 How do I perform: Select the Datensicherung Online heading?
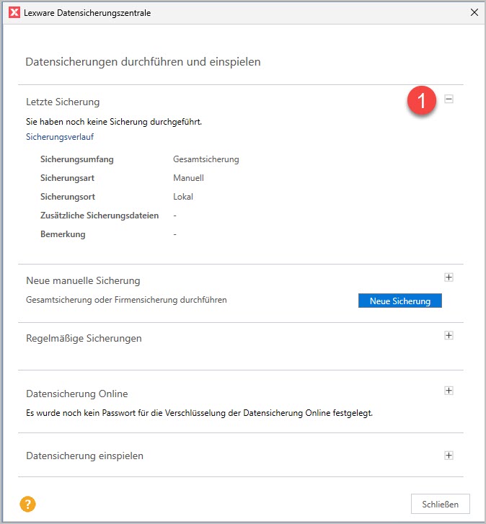[76, 394]
